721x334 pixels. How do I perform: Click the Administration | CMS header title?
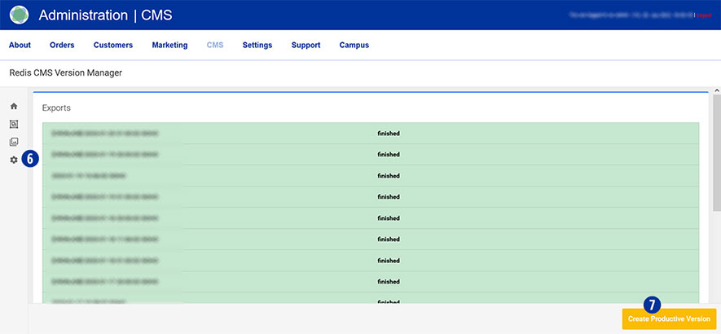[x=105, y=15]
